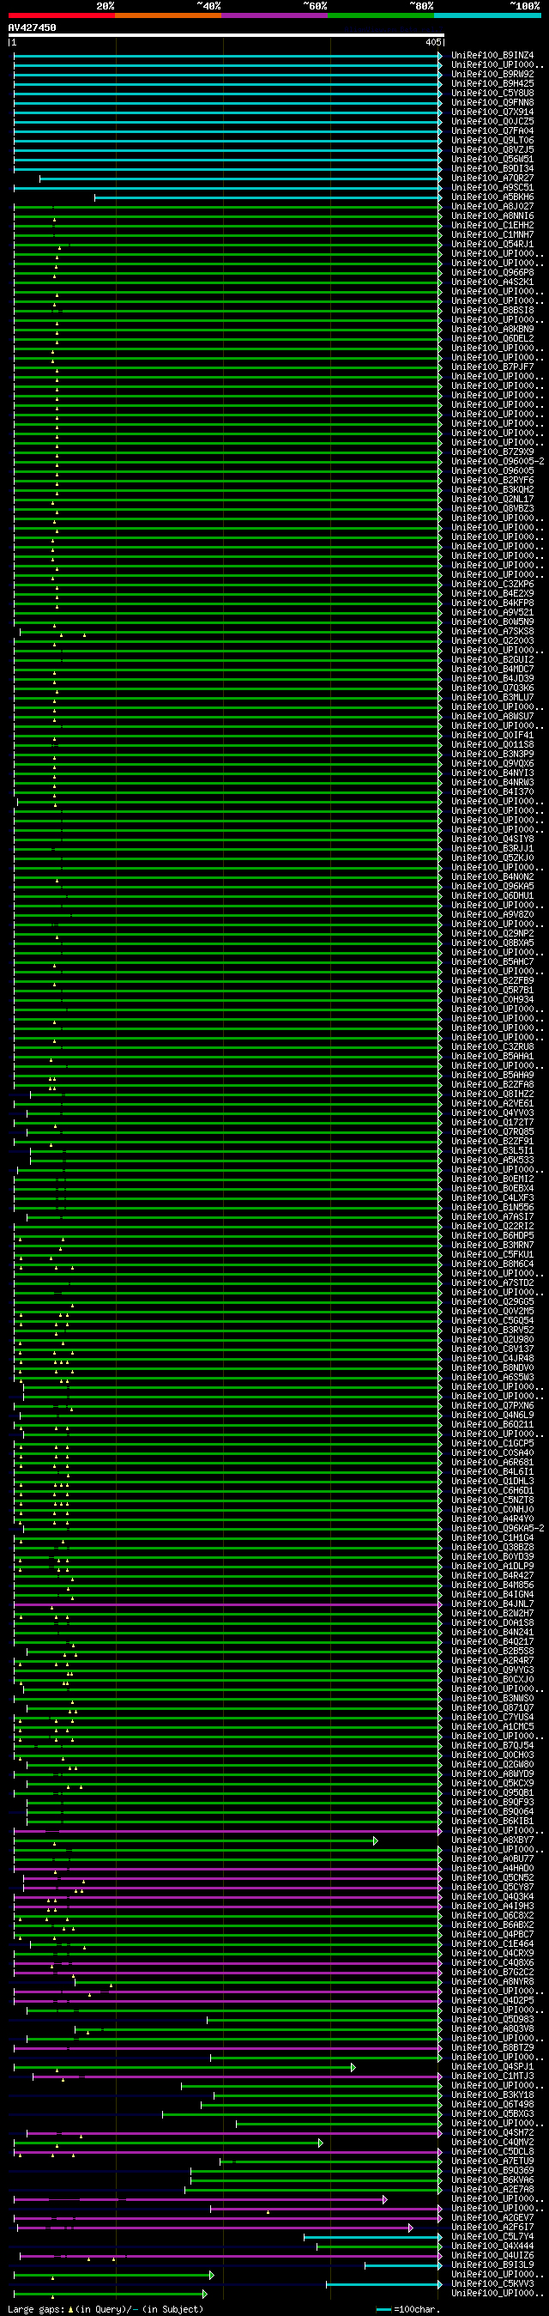This screenshot has height=2316, width=549.
Task: Go to UniRef100_B7G2C2 entry
Action: (x=492, y=1973)
